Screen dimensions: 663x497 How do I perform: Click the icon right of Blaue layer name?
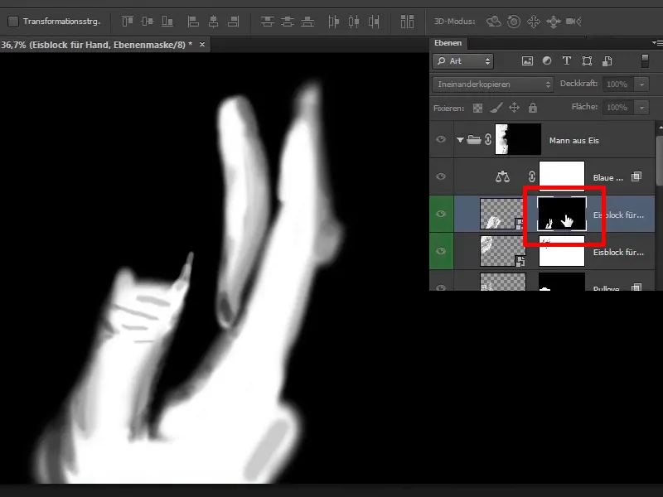pyautogui.click(x=636, y=176)
